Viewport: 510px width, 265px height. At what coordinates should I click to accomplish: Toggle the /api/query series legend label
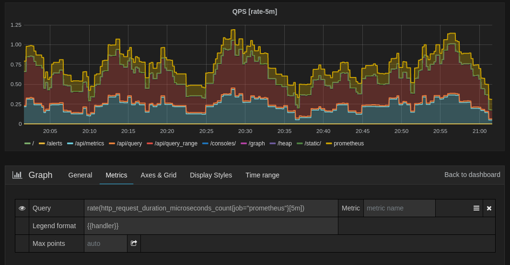click(x=129, y=144)
